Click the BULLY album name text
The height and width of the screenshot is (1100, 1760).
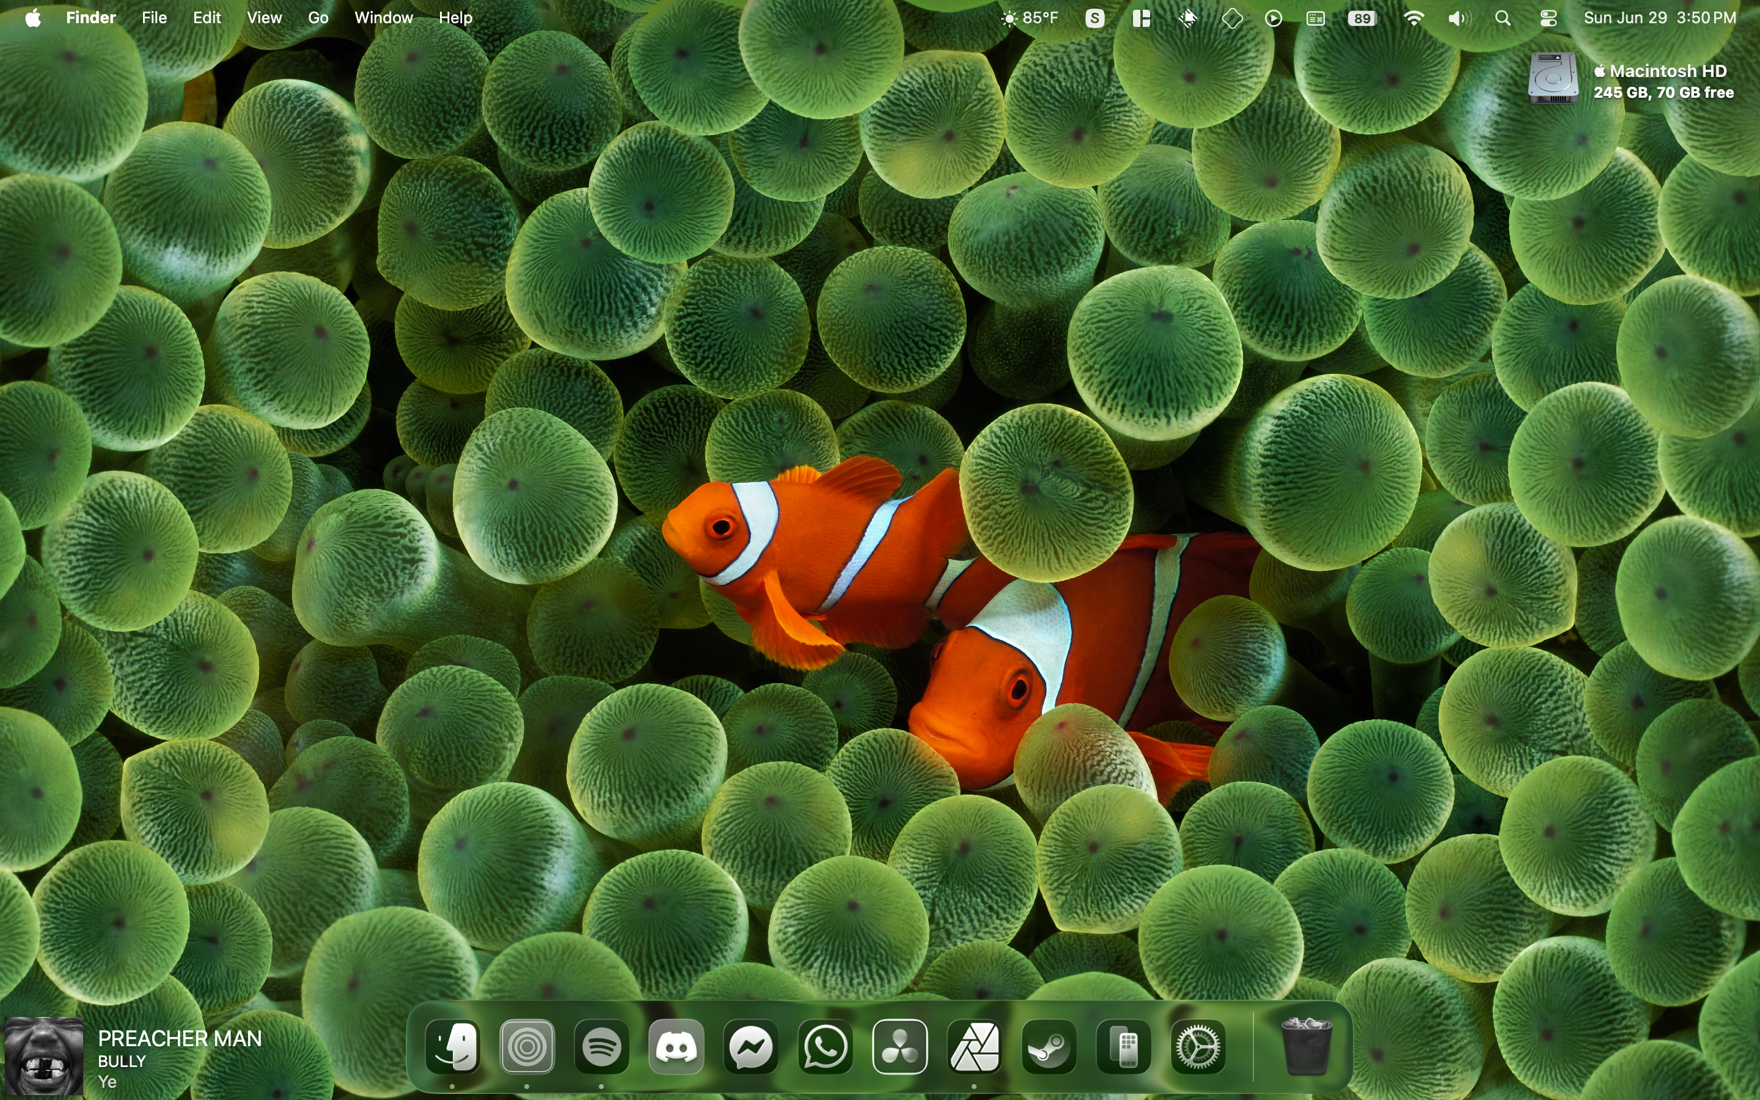pyautogui.click(x=122, y=1061)
